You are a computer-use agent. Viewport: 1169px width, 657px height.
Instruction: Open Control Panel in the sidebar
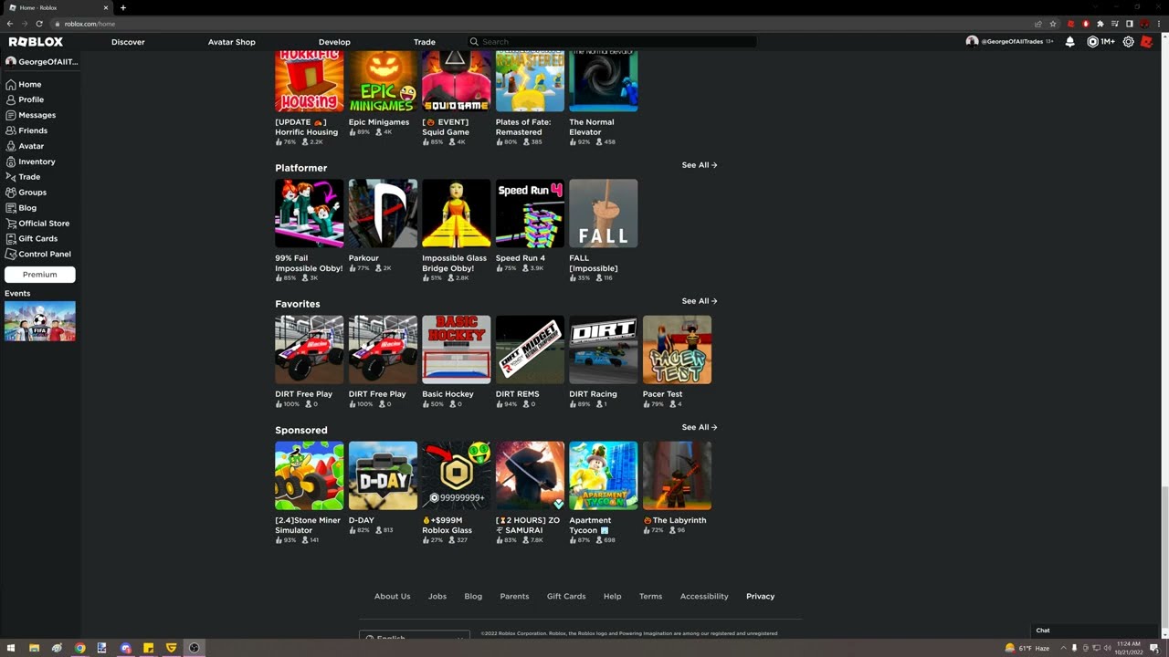click(38, 255)
